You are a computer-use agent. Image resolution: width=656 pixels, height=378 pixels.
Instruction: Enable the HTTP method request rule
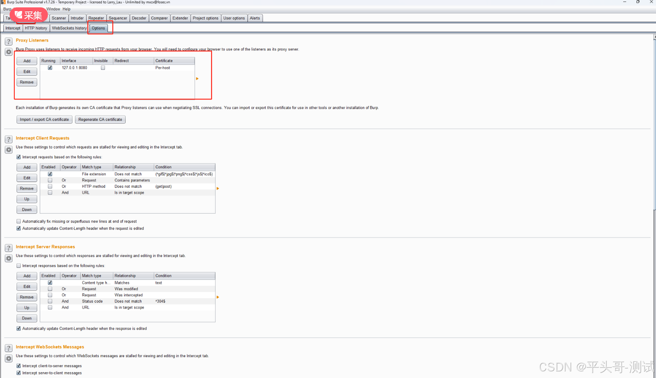[50, 186]
